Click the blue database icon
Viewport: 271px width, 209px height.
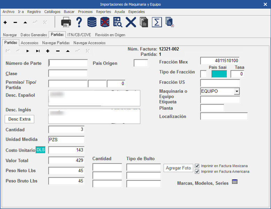[x=92, y=22]
